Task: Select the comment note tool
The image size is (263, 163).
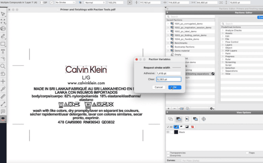Action: coord(3,111)
